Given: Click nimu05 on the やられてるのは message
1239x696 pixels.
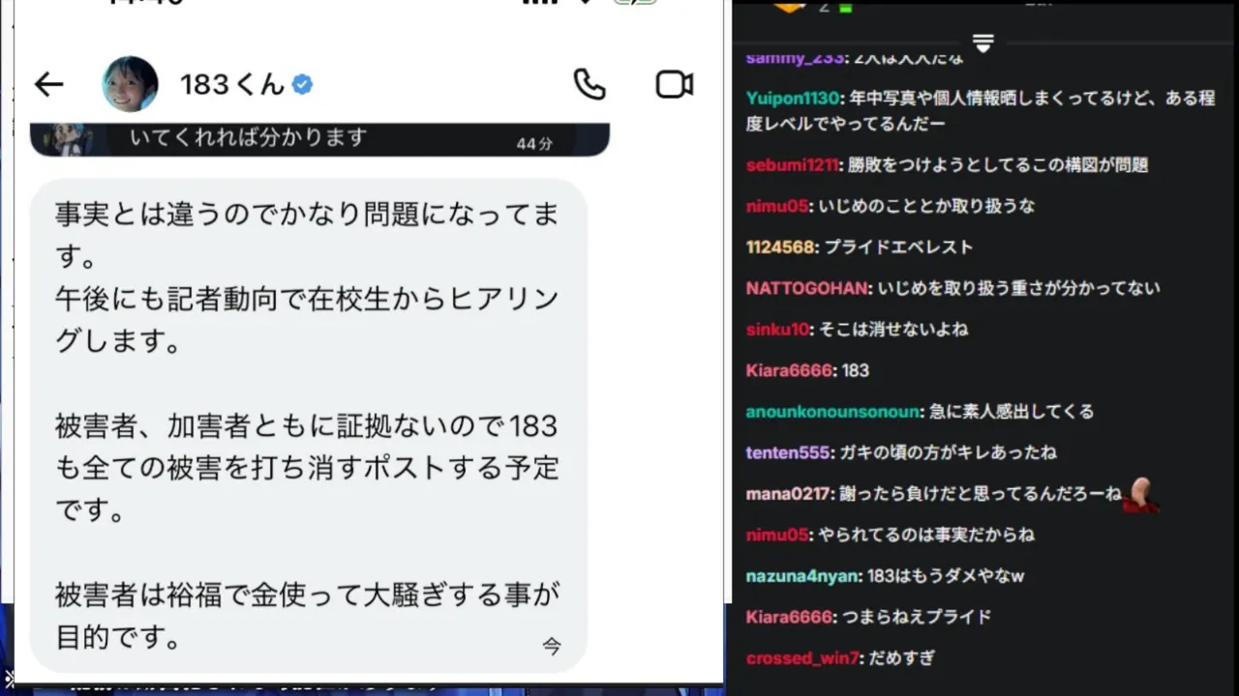Looking at the screenshot, I should click(x=777, y=535).
